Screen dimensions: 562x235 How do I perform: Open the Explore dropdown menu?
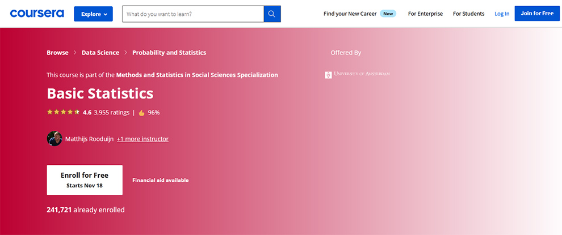pos(93,14)
